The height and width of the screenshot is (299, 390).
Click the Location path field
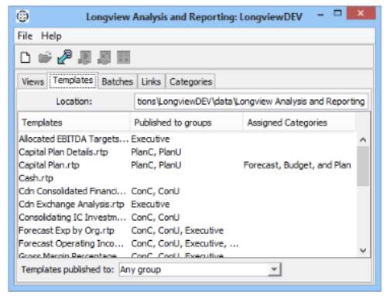(x=251, y=101)
